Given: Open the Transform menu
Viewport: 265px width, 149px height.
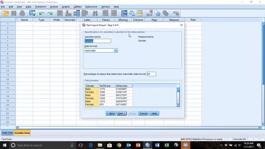Looking at the screenshot, I should coord(41,7).
